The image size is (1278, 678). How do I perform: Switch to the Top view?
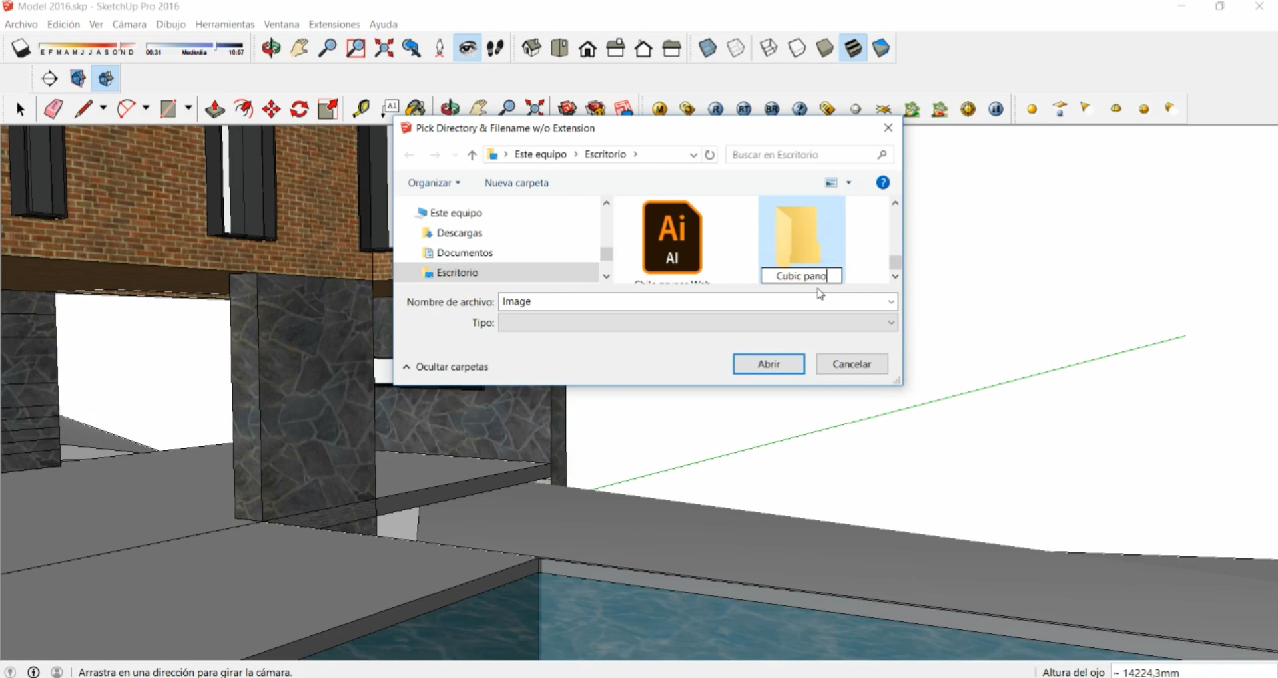[559, 48]
